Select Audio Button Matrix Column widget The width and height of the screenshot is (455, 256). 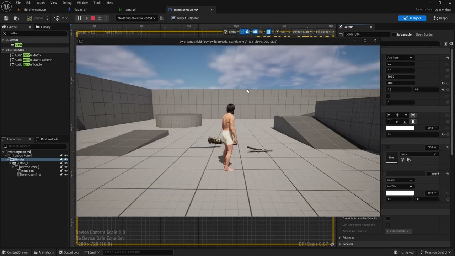[31, 60]
